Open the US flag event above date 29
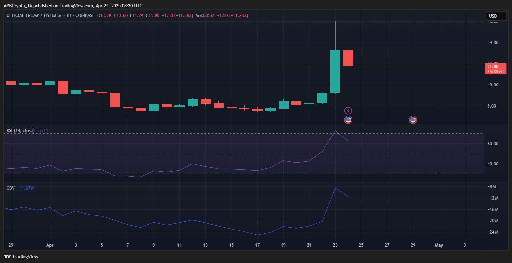Viewport: 512px width, 263px height. click(x=413, y=120)
